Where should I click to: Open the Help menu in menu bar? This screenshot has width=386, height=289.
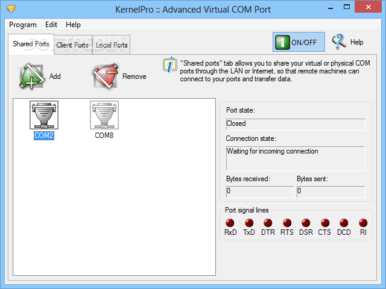[x=73, y=25]
